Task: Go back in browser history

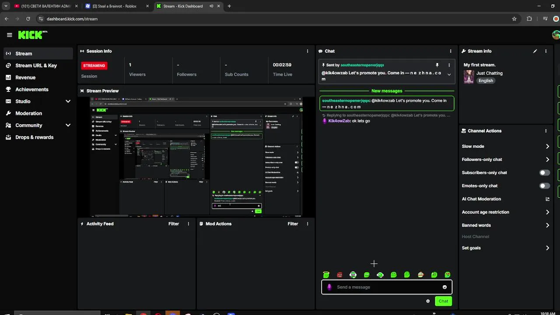Action: pos(7,19)
